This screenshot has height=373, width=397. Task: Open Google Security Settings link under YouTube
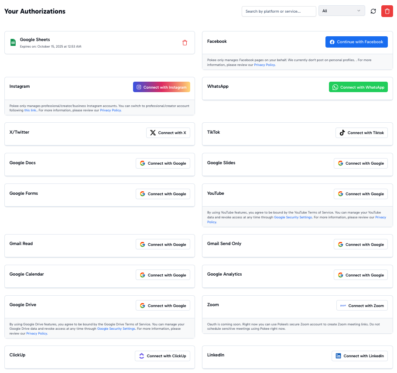pos(293,217)
